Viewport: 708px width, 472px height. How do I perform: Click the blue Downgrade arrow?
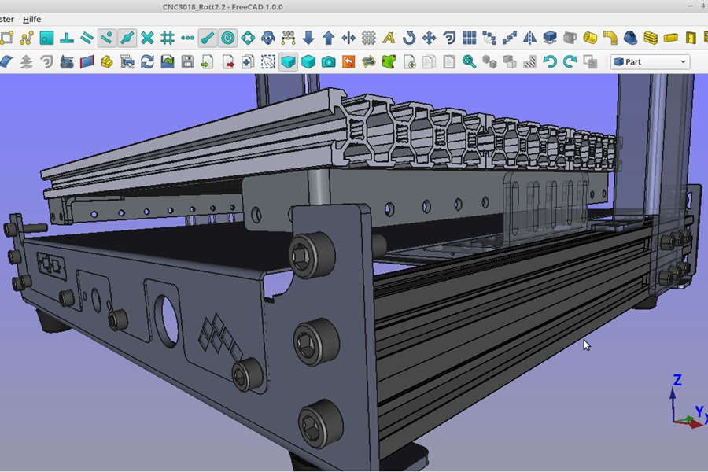coord(308,38)
